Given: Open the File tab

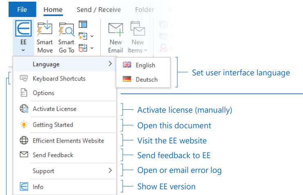Looking at the screenshot, I should click(22, 9).
